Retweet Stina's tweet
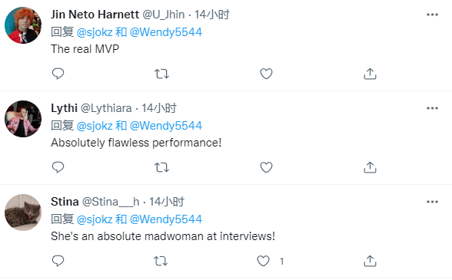 click(161, 261)
